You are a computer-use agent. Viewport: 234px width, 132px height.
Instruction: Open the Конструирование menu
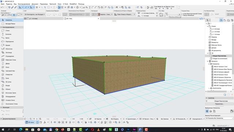point(24,4)
